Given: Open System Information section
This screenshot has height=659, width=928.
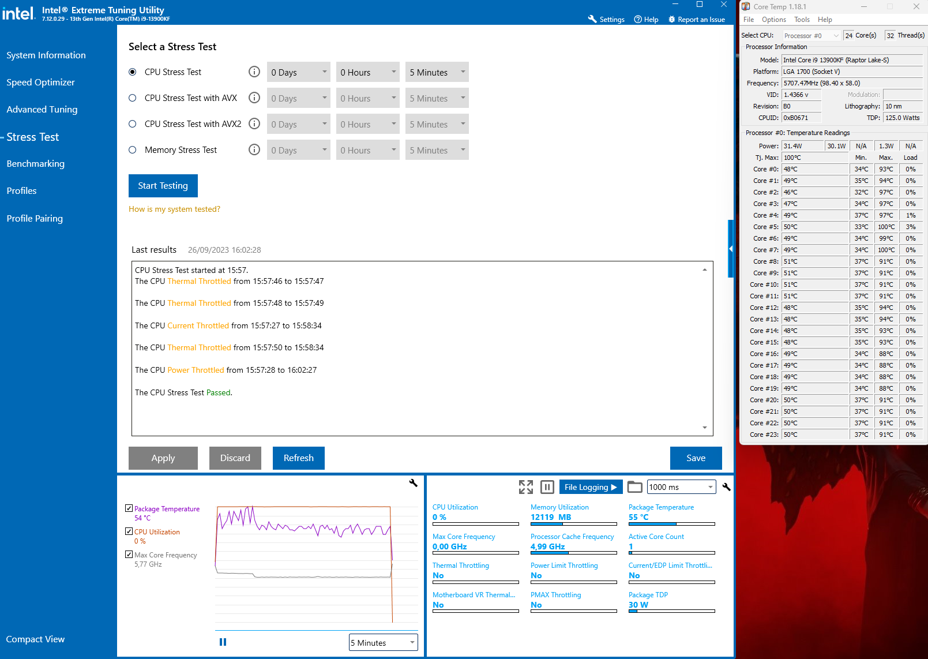Looking at the screenshot, I should (46, 55).
